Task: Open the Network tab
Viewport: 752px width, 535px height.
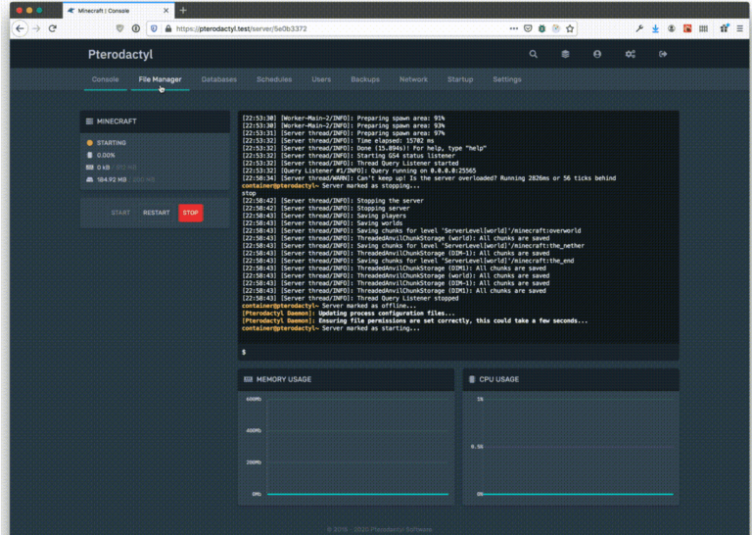Action: pos(413,79)
